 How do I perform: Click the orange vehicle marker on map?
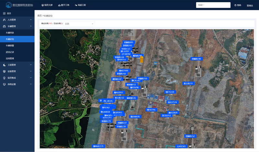[x=141, y=59]
